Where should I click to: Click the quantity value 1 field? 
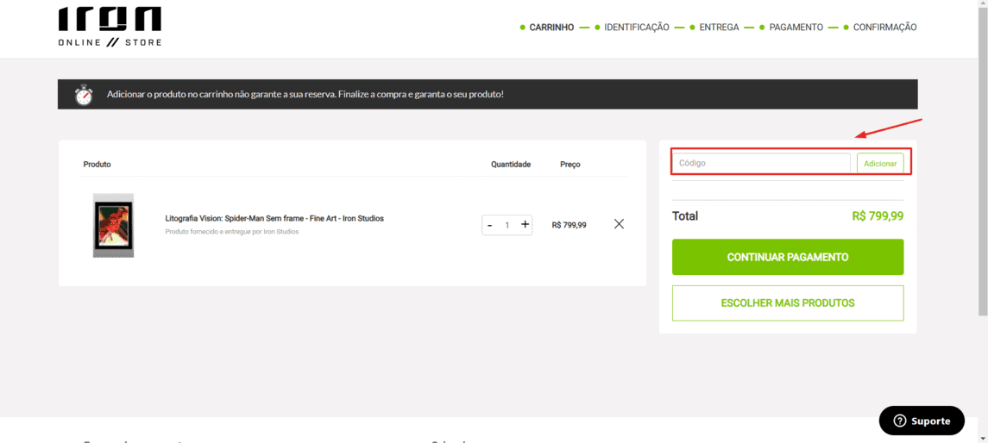point(507,225)
